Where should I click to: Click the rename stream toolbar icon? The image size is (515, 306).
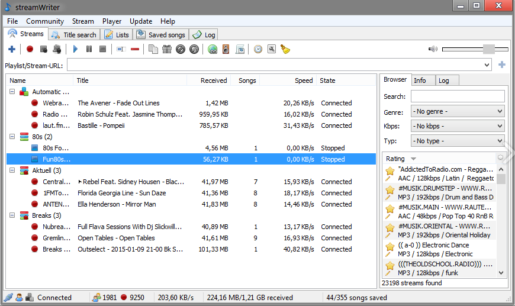121,49
